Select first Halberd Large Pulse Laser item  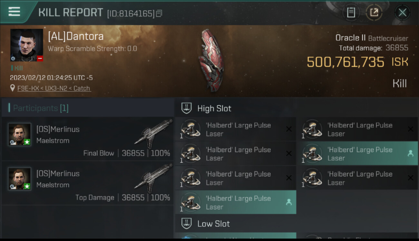tap(236, 129)
